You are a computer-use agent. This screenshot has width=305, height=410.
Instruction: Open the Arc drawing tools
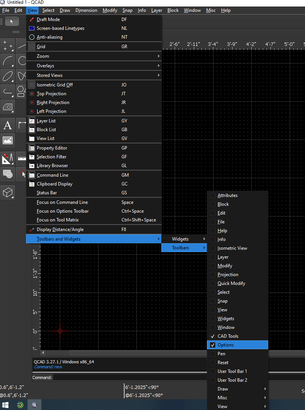pyautogui.click(x=8, y=60)
